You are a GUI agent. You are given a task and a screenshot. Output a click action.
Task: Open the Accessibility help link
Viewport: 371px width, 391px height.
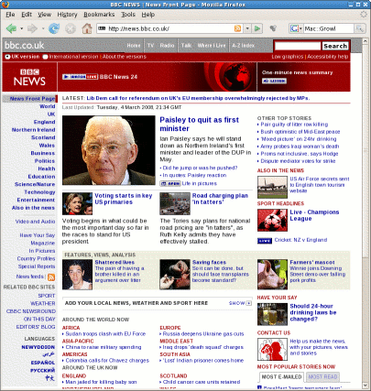pos(327,57)
